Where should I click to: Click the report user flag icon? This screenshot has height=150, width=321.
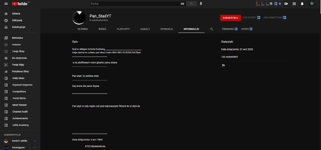[223, 65]
